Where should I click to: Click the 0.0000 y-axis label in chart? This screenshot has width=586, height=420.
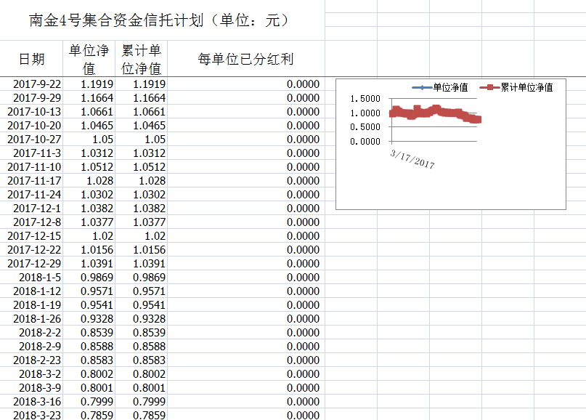[365, 141]
